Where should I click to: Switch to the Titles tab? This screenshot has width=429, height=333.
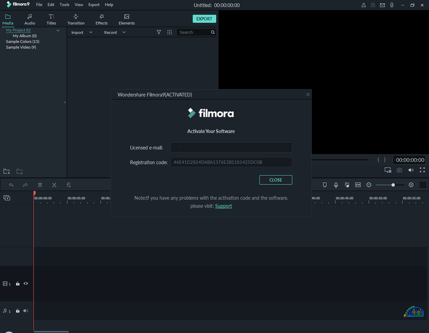pos(51,20)
